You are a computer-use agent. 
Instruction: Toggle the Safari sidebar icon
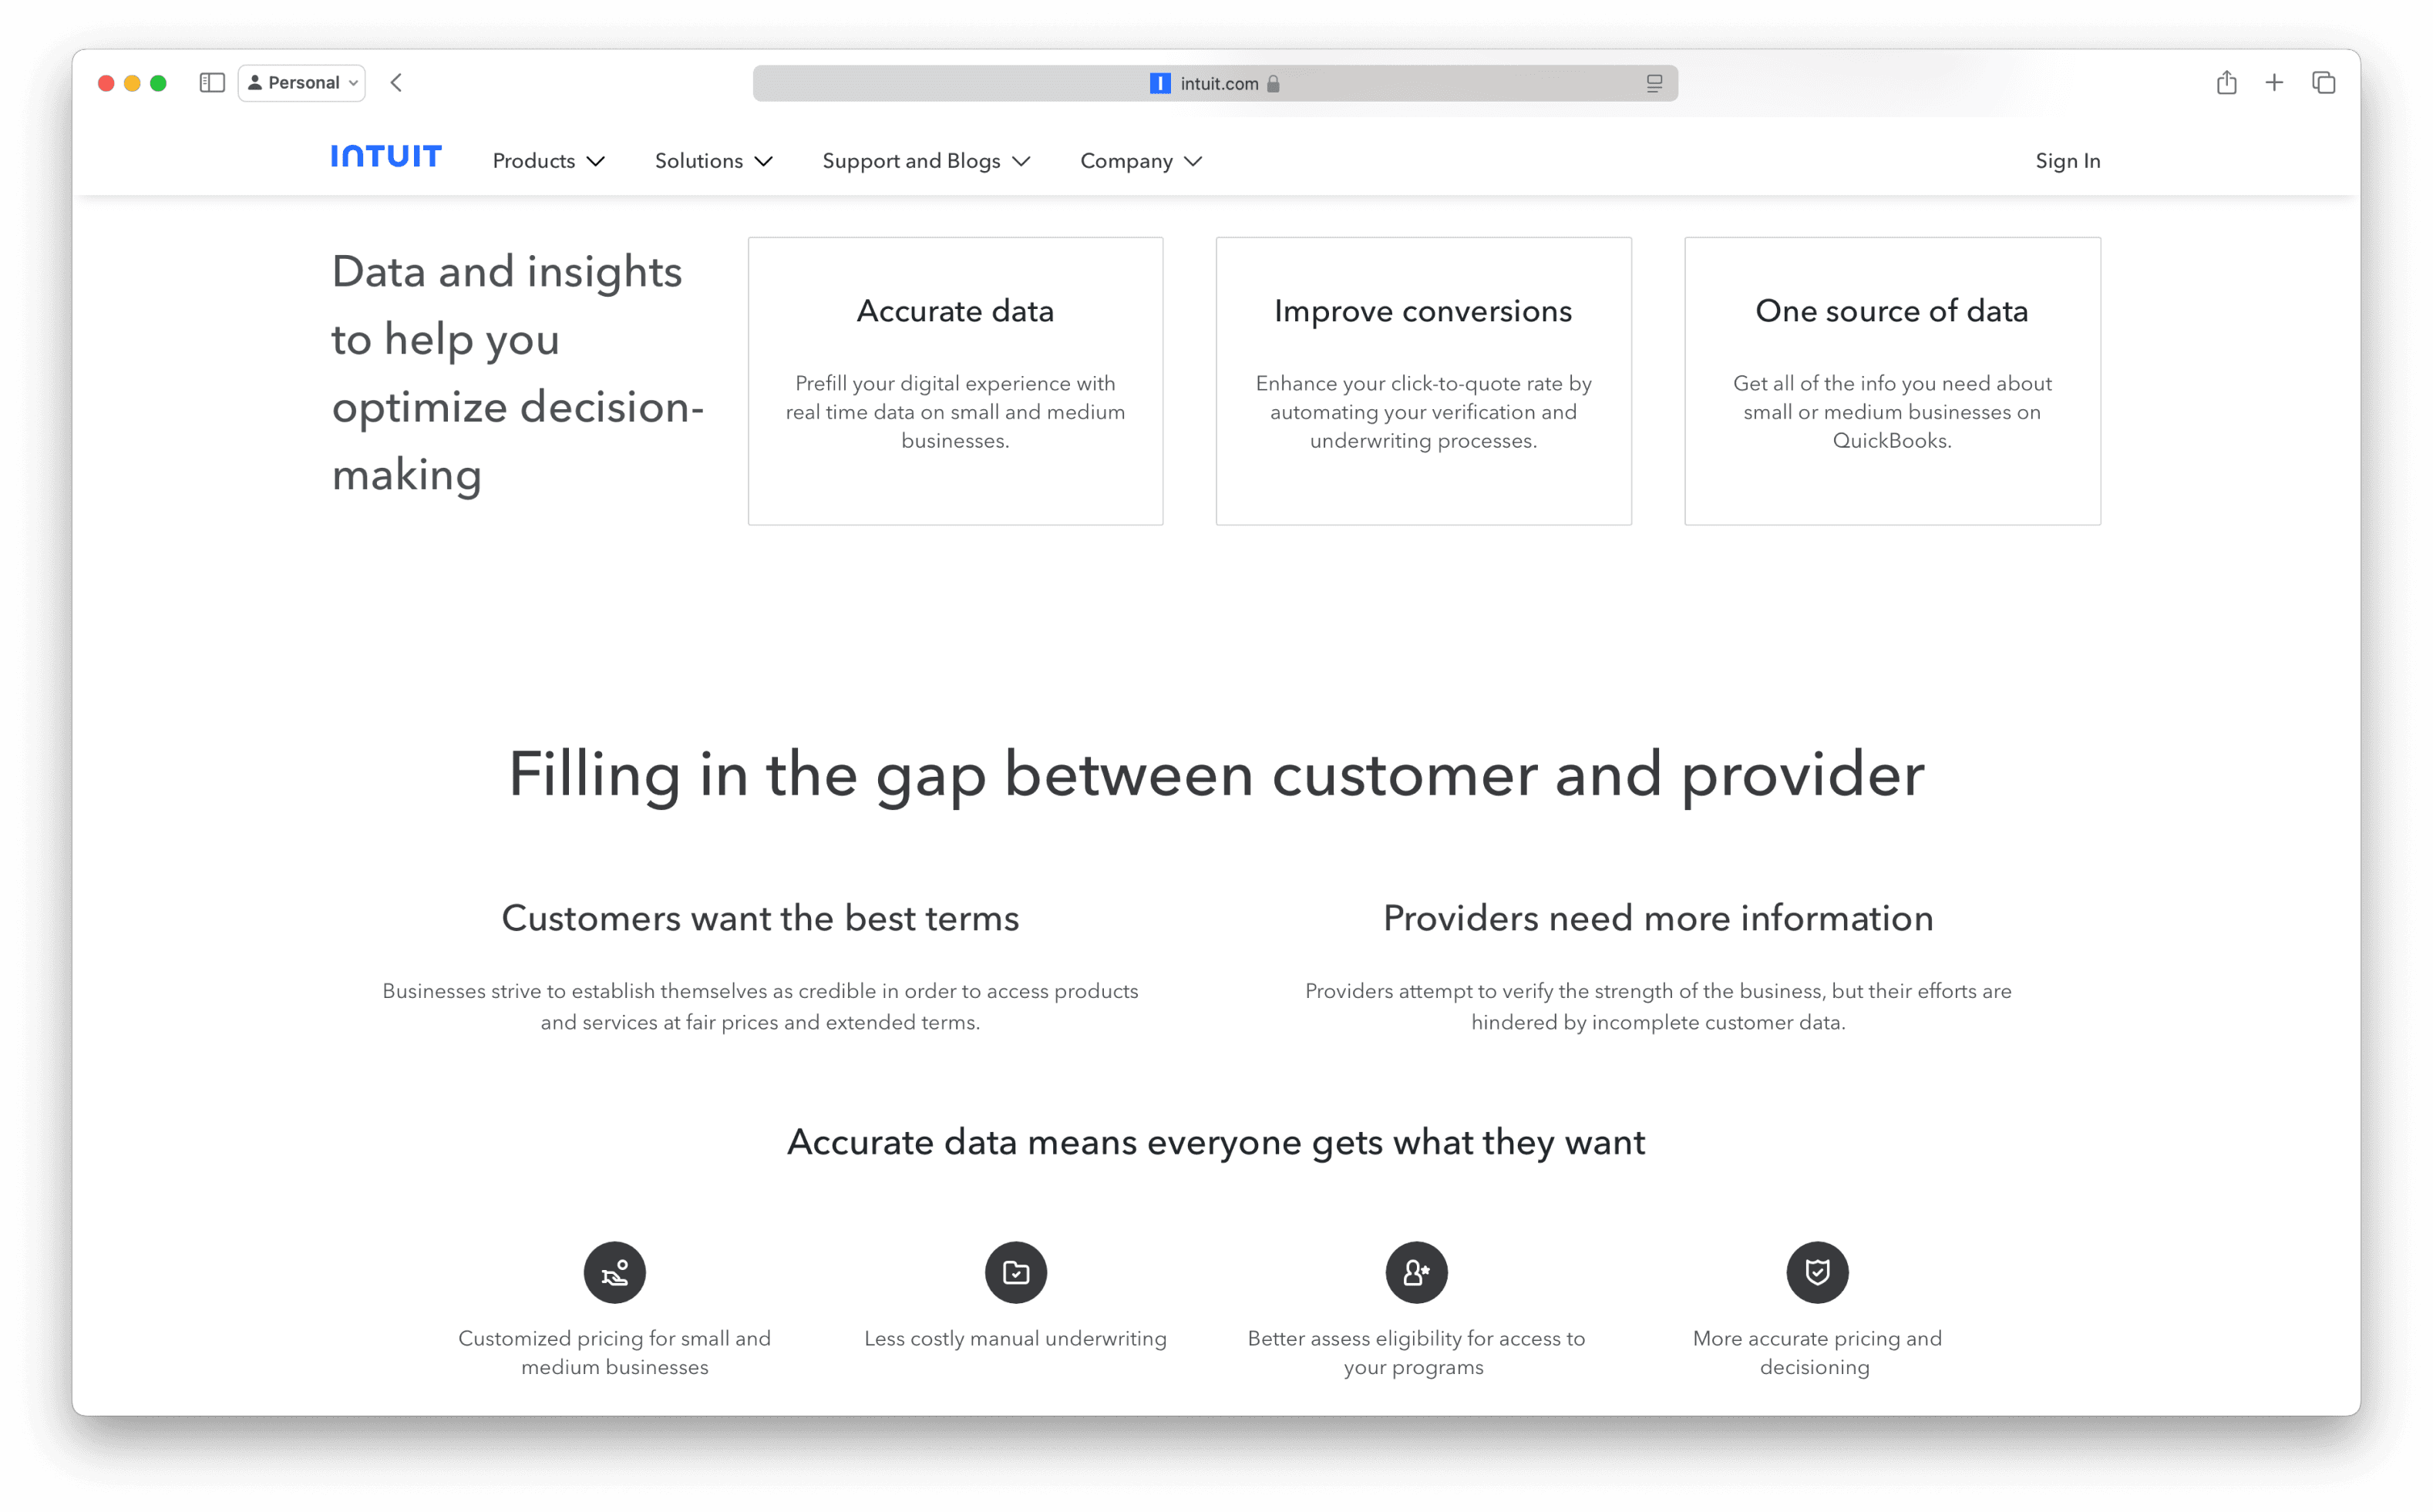tap(212, 83)
